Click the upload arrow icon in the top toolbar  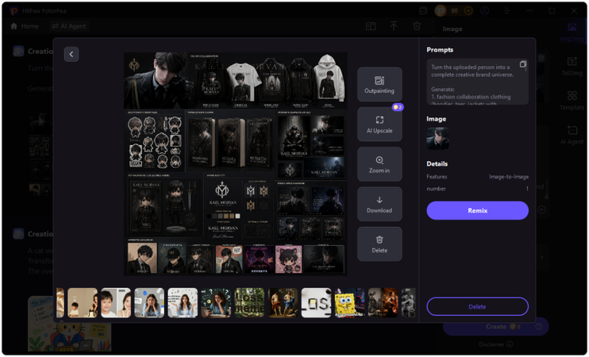point(394,26)
